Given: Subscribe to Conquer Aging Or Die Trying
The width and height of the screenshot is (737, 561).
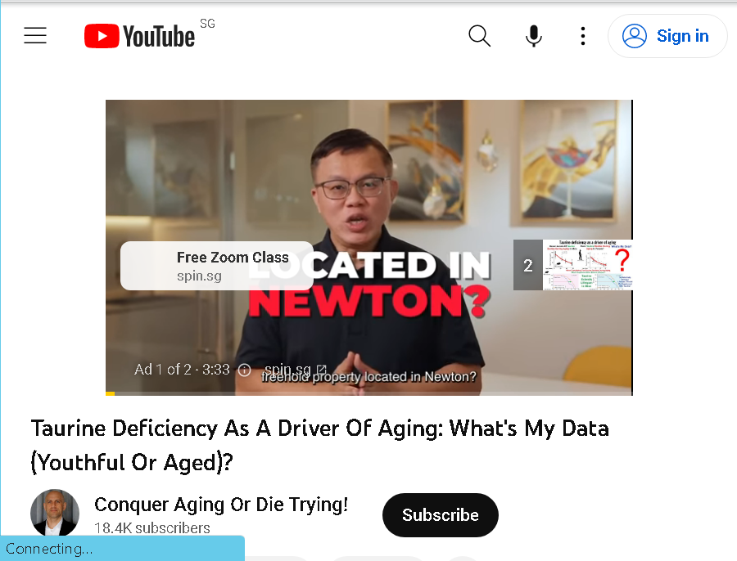Looking at the screenshot, I should pos(441,515).
